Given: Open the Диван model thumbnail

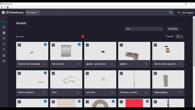Looking at the screenshot, I should (134, 51).
